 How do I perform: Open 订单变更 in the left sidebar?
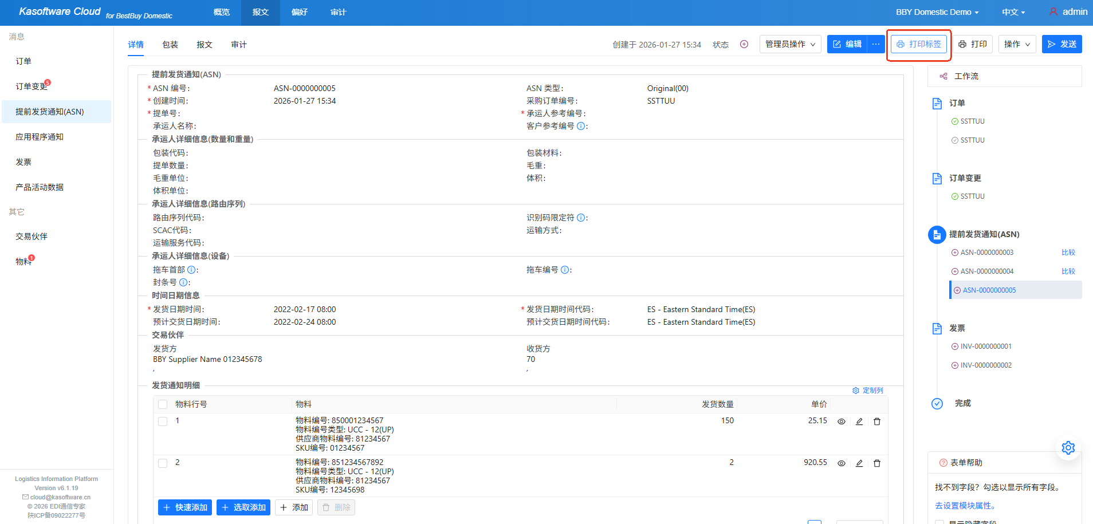click(32, 86)
